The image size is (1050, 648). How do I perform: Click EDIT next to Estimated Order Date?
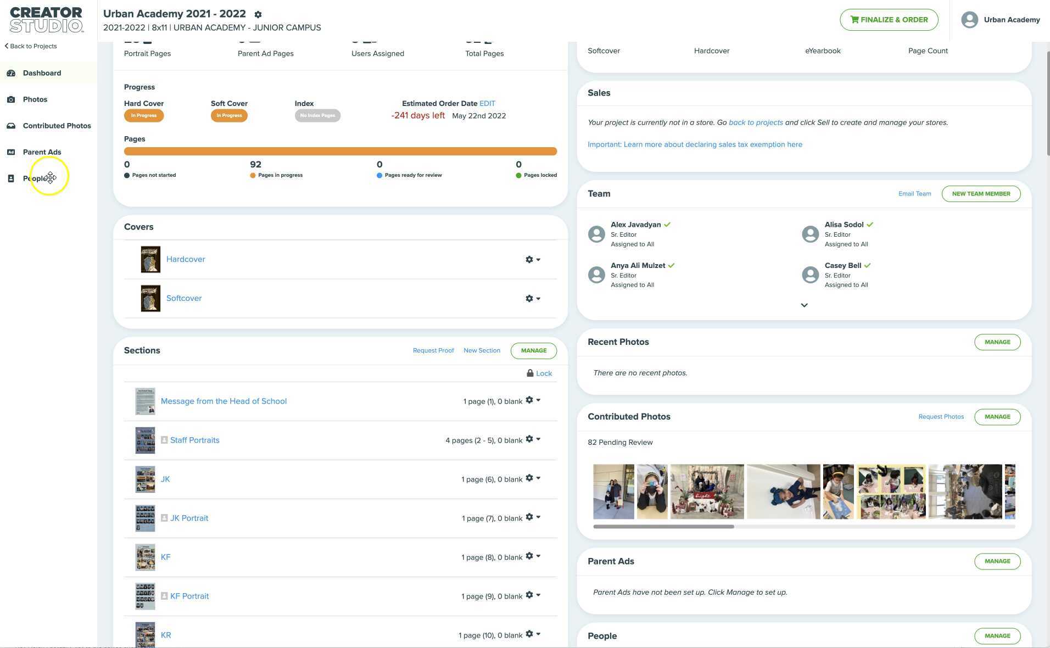click(x=487, y=104)
